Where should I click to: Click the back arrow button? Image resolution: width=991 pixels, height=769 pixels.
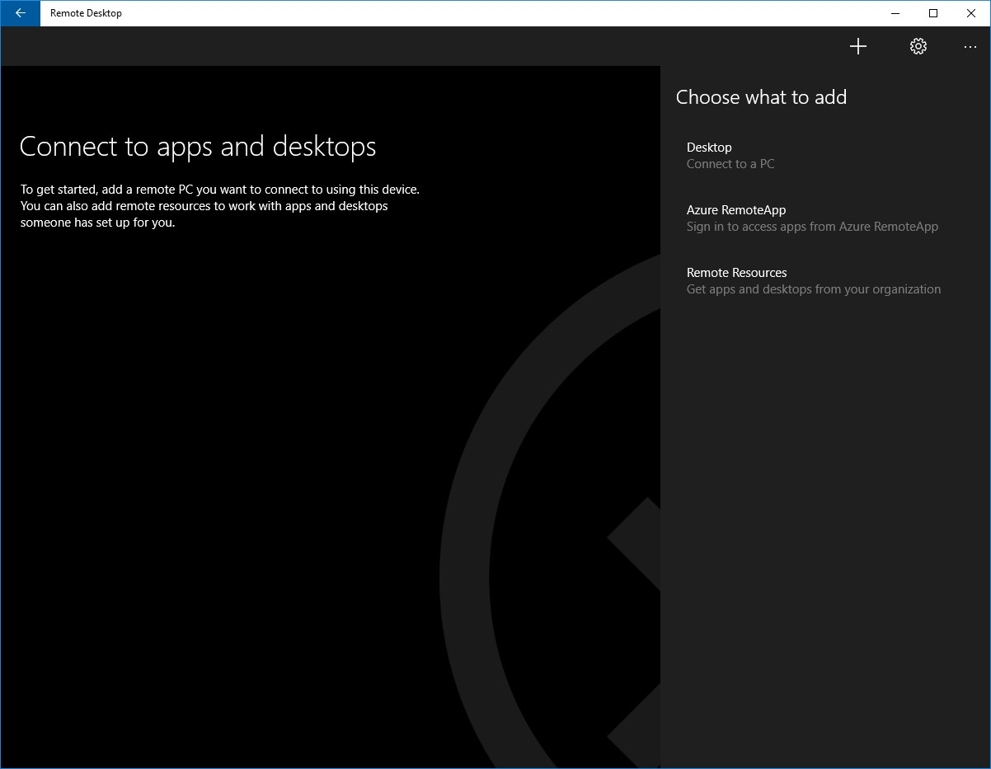pyautogui.click(x=20, y=13)
